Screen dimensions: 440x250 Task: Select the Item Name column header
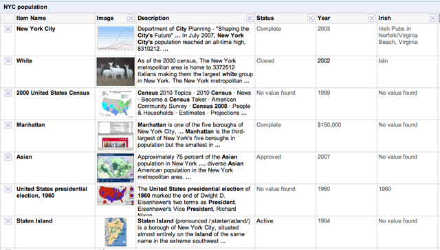point(31,18)
